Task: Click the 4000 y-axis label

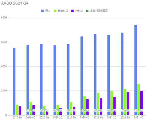Action: 4,66
